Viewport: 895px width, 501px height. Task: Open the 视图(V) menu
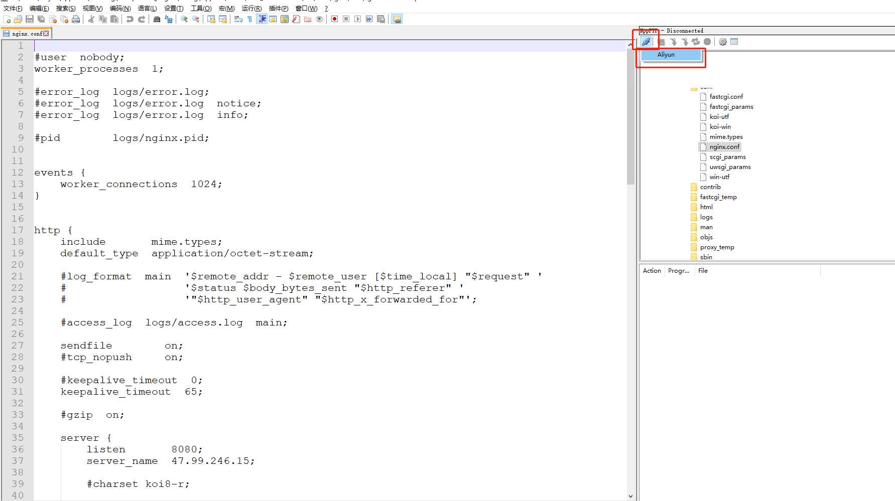[92, 8]
